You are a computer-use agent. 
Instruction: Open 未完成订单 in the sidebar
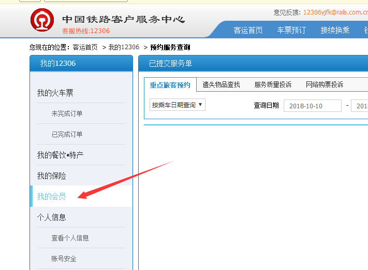click(67, 113)
